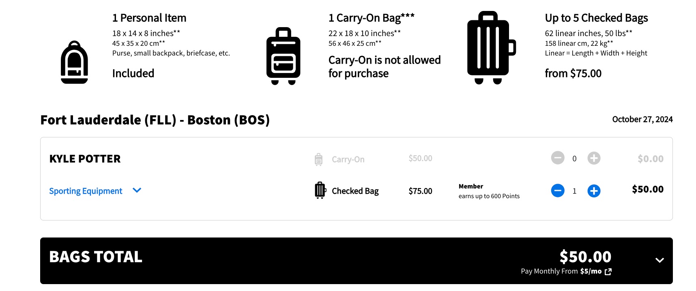This screenshot has width=696, height=291.
Task: Click the BAGS TOTAL black bar
Action: pyautogui.click(x=95, y=256)
